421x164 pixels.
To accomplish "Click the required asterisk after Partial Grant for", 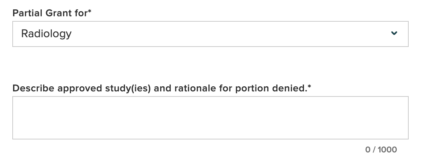I will click(x=89, y=12).
